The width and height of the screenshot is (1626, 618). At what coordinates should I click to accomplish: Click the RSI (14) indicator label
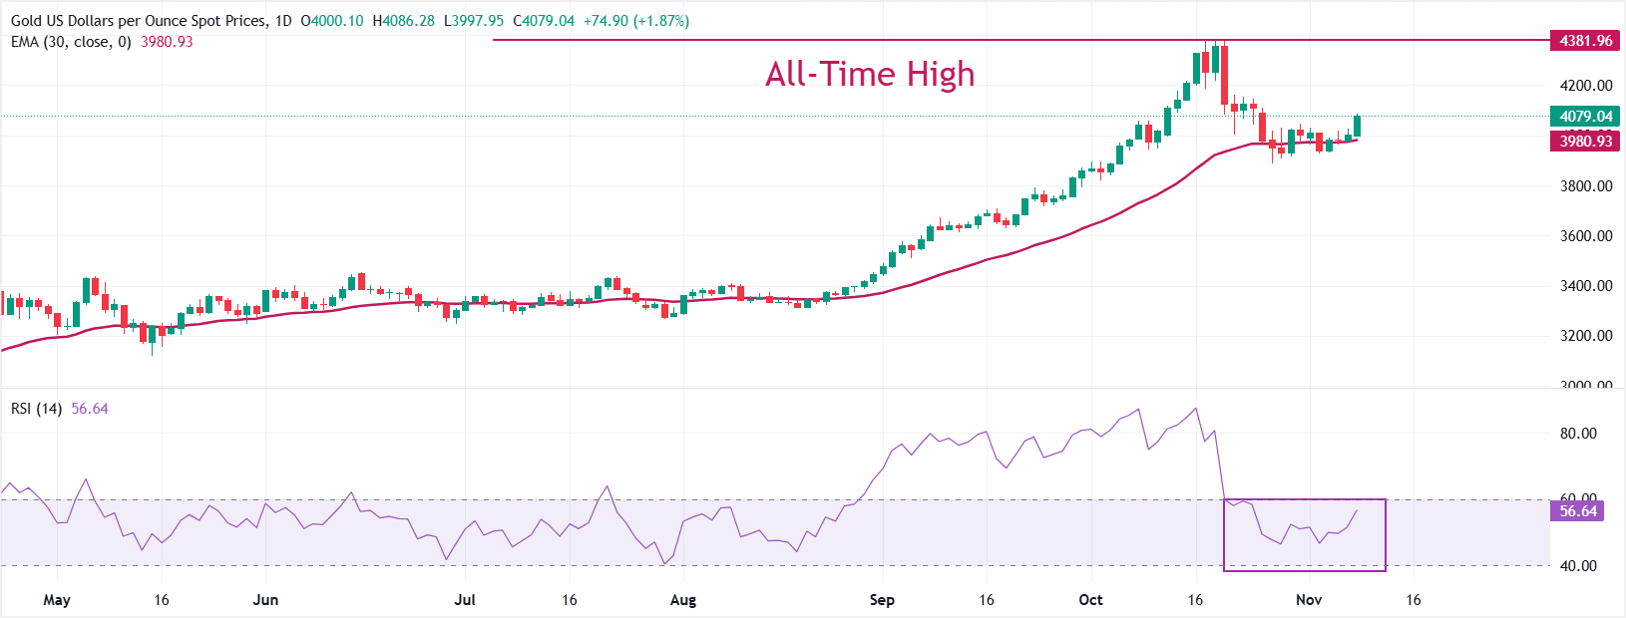pyautogui.click(x=36, y=409)
